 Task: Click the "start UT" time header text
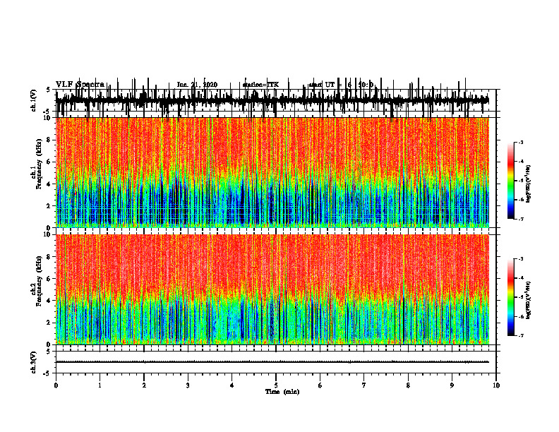[341, 85]
